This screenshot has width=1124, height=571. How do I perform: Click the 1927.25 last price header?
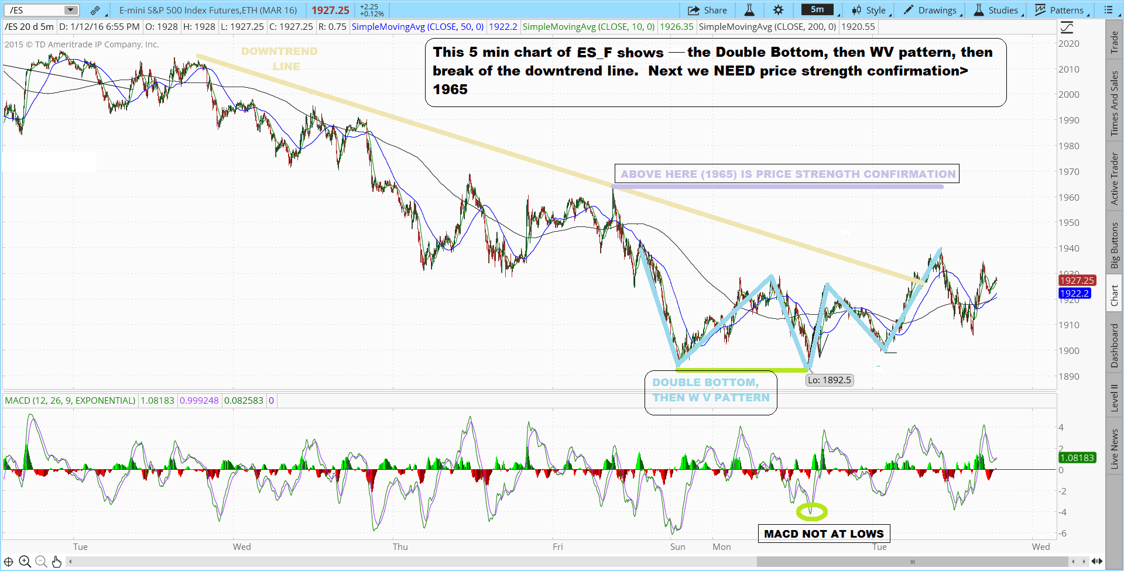click(330, 10)
